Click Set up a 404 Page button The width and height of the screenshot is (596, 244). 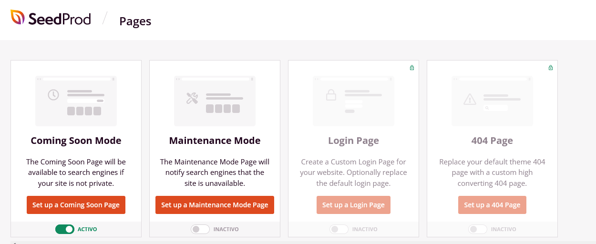(492, 205)
